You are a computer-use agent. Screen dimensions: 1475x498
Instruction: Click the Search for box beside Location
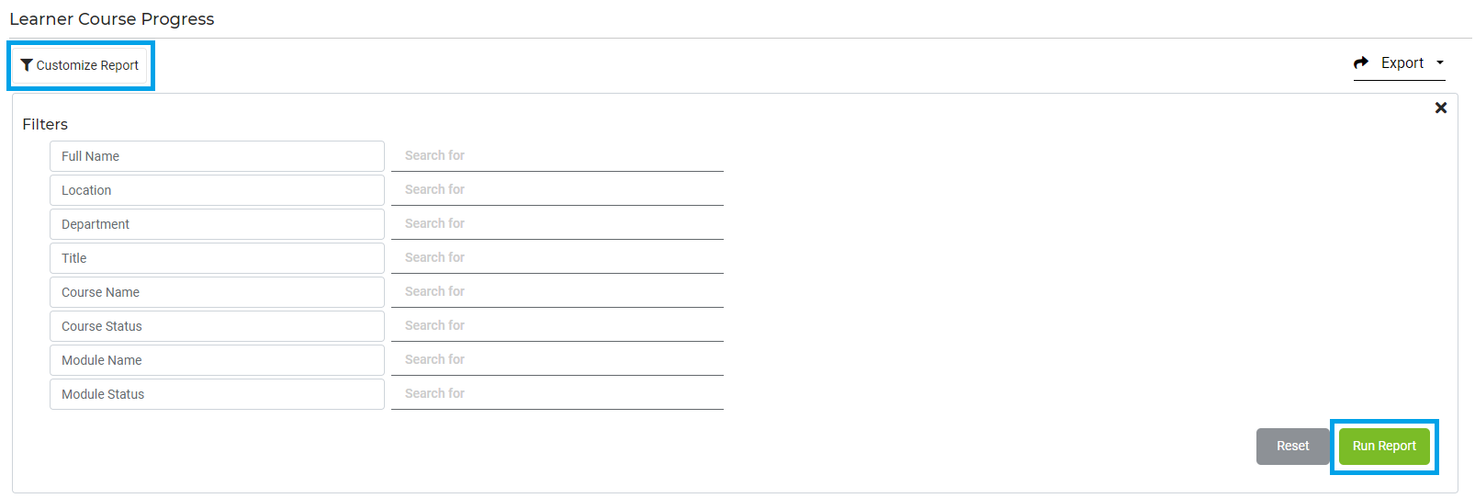557,190
